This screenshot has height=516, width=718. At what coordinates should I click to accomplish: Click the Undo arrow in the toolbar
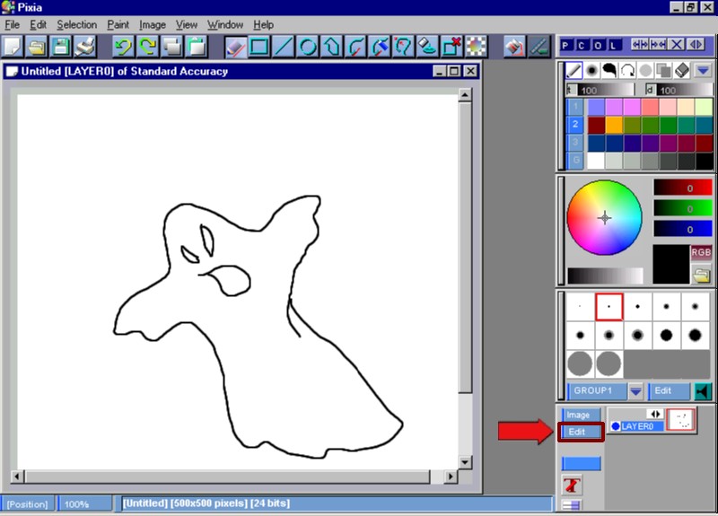tap(123, 46)
